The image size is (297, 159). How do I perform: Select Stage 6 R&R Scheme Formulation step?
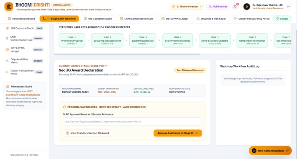coord(252,41)
